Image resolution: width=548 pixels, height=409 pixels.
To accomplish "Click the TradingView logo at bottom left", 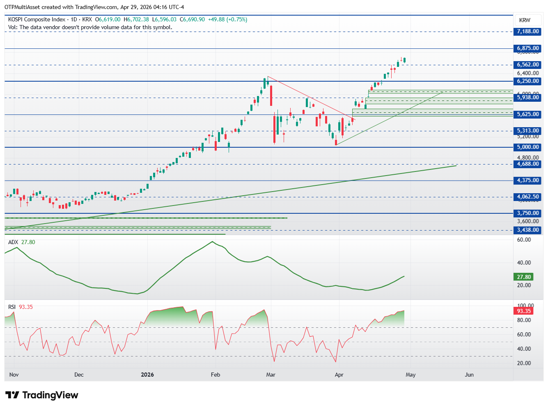I will (41, 395).
